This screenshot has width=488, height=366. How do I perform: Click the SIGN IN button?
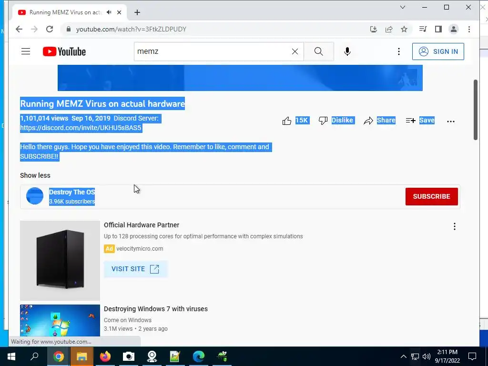click(438, 51)
